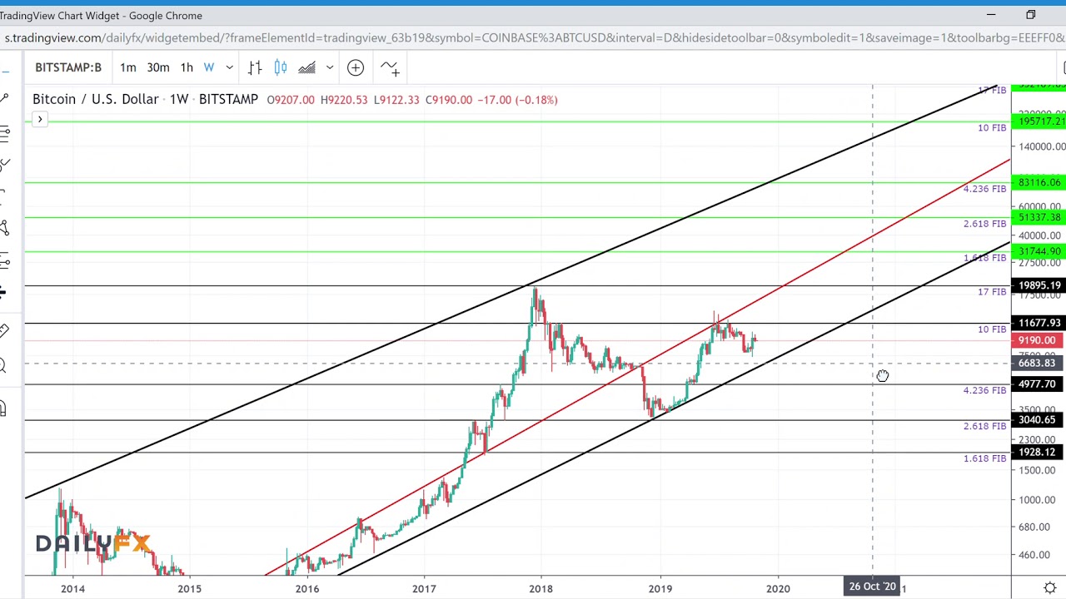Select the Candles chart style icon

(281, 67)
